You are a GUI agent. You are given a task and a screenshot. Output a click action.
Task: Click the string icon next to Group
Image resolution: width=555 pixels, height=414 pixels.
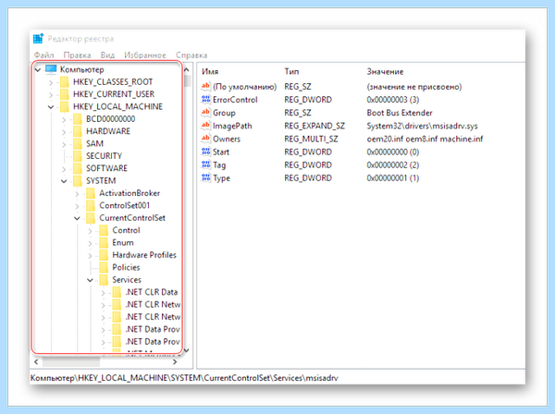(205, 113)
